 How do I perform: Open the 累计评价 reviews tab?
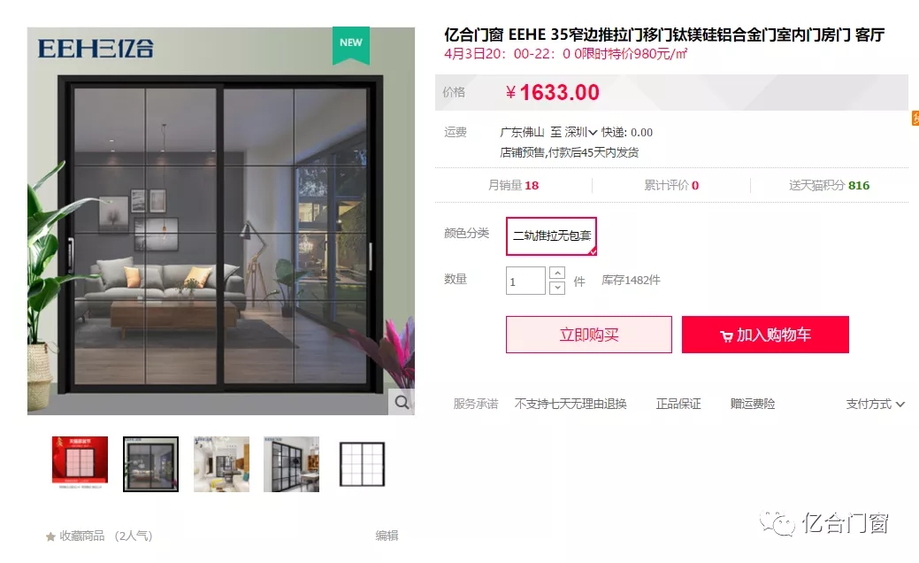[671, 185]
